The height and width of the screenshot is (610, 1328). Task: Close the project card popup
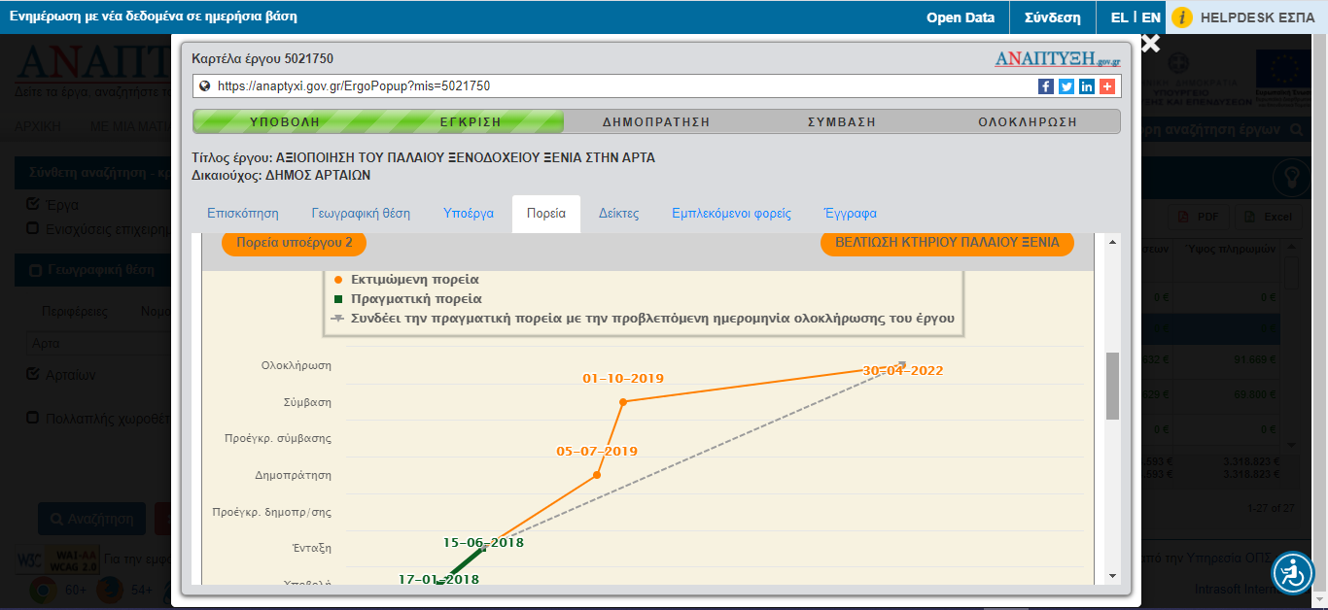point(1150,44)
